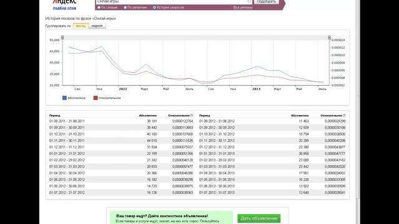Click the absolute value '23 442'
Viewport: 399px width, 224px height.
304,167
